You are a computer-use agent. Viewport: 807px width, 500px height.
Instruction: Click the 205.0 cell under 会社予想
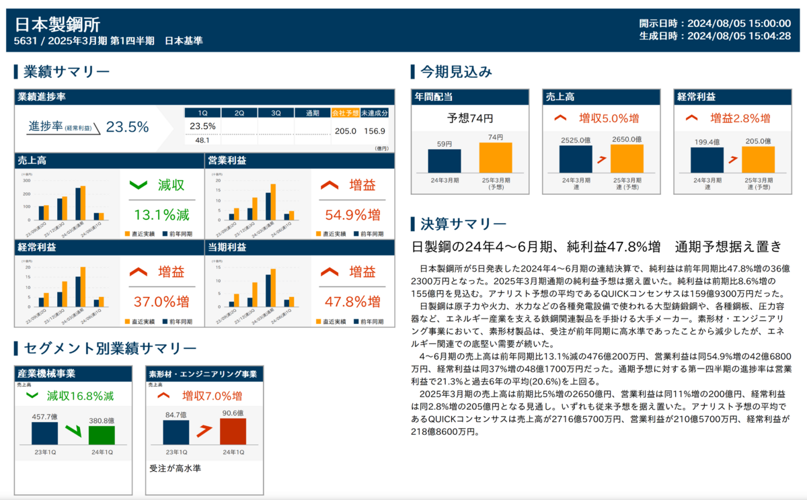345,131
